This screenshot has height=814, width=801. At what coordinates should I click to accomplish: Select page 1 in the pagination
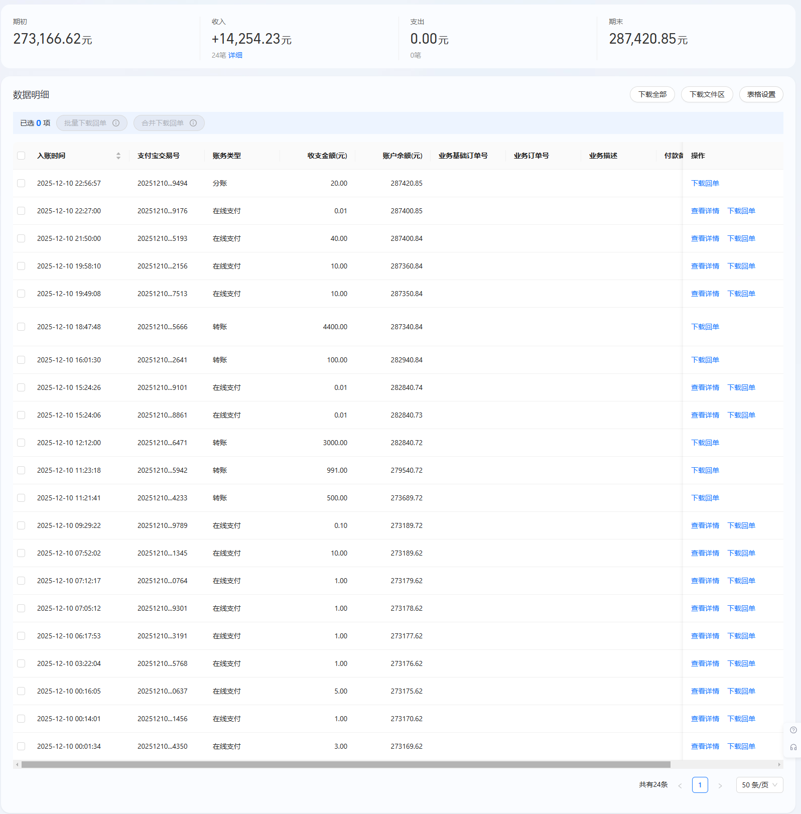(700, 785)
